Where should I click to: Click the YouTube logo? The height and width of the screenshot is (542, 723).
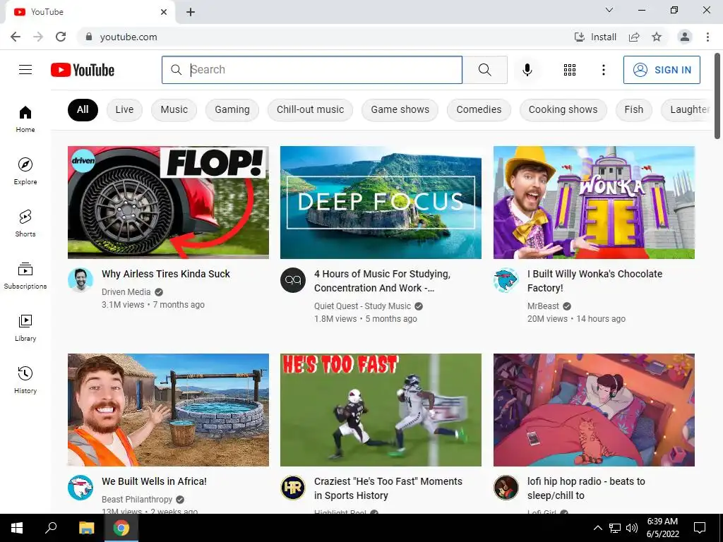(83, 70)
